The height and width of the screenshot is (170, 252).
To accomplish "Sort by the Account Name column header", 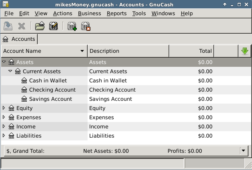I will point(44,51).
